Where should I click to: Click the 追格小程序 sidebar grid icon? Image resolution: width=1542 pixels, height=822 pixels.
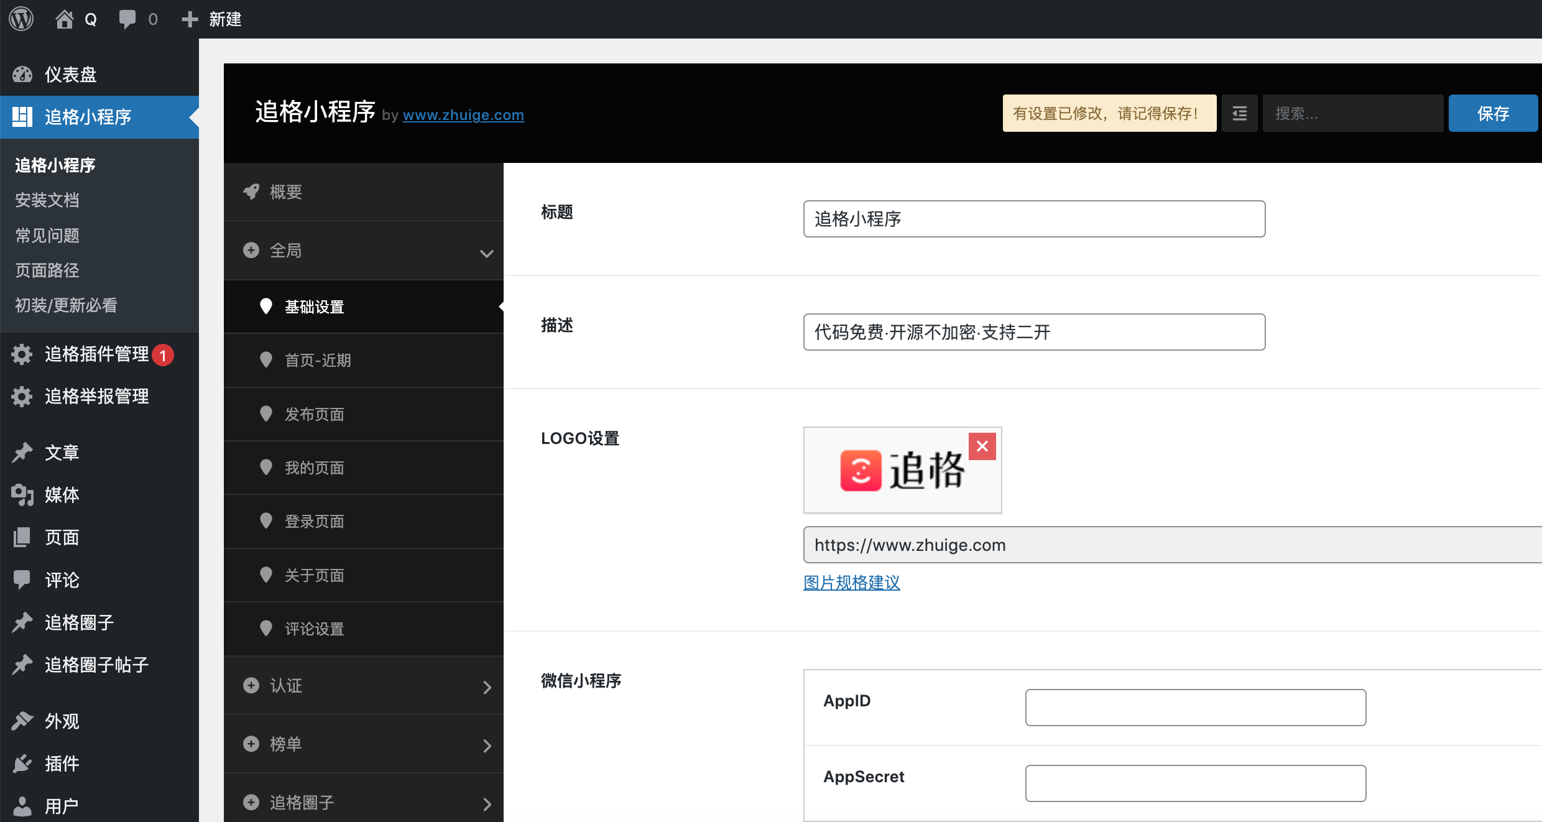[x=22, y=117]
